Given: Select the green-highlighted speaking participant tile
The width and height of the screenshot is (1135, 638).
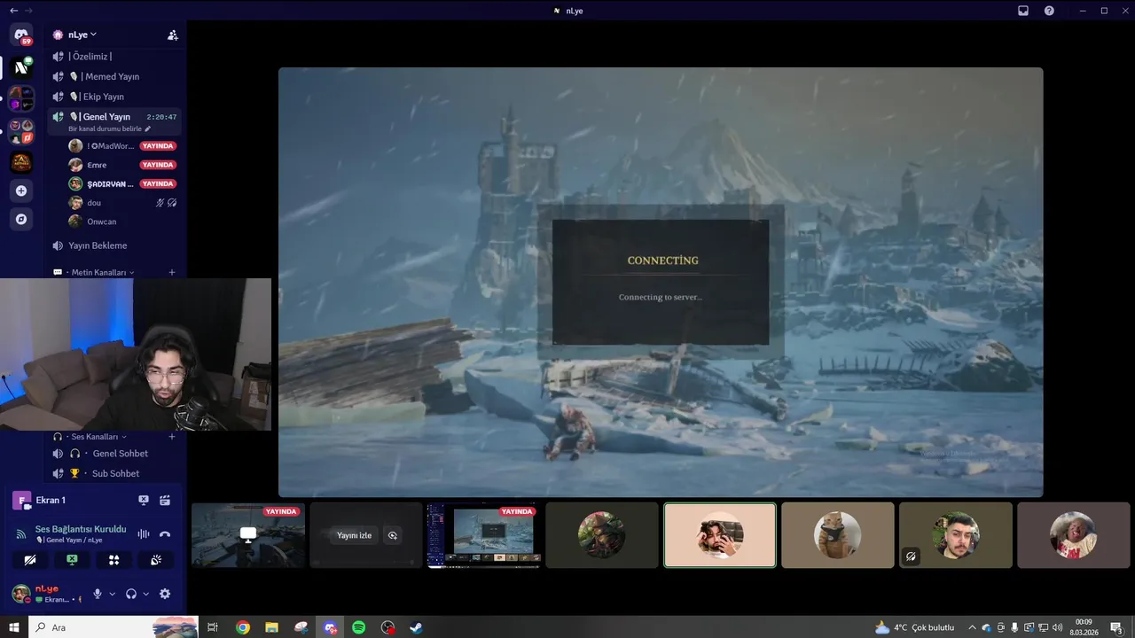Looking at the screenshot, I should click(720, 535).
